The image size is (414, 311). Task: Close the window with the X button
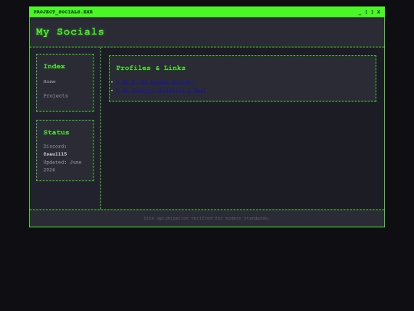(x=379, y=12)
